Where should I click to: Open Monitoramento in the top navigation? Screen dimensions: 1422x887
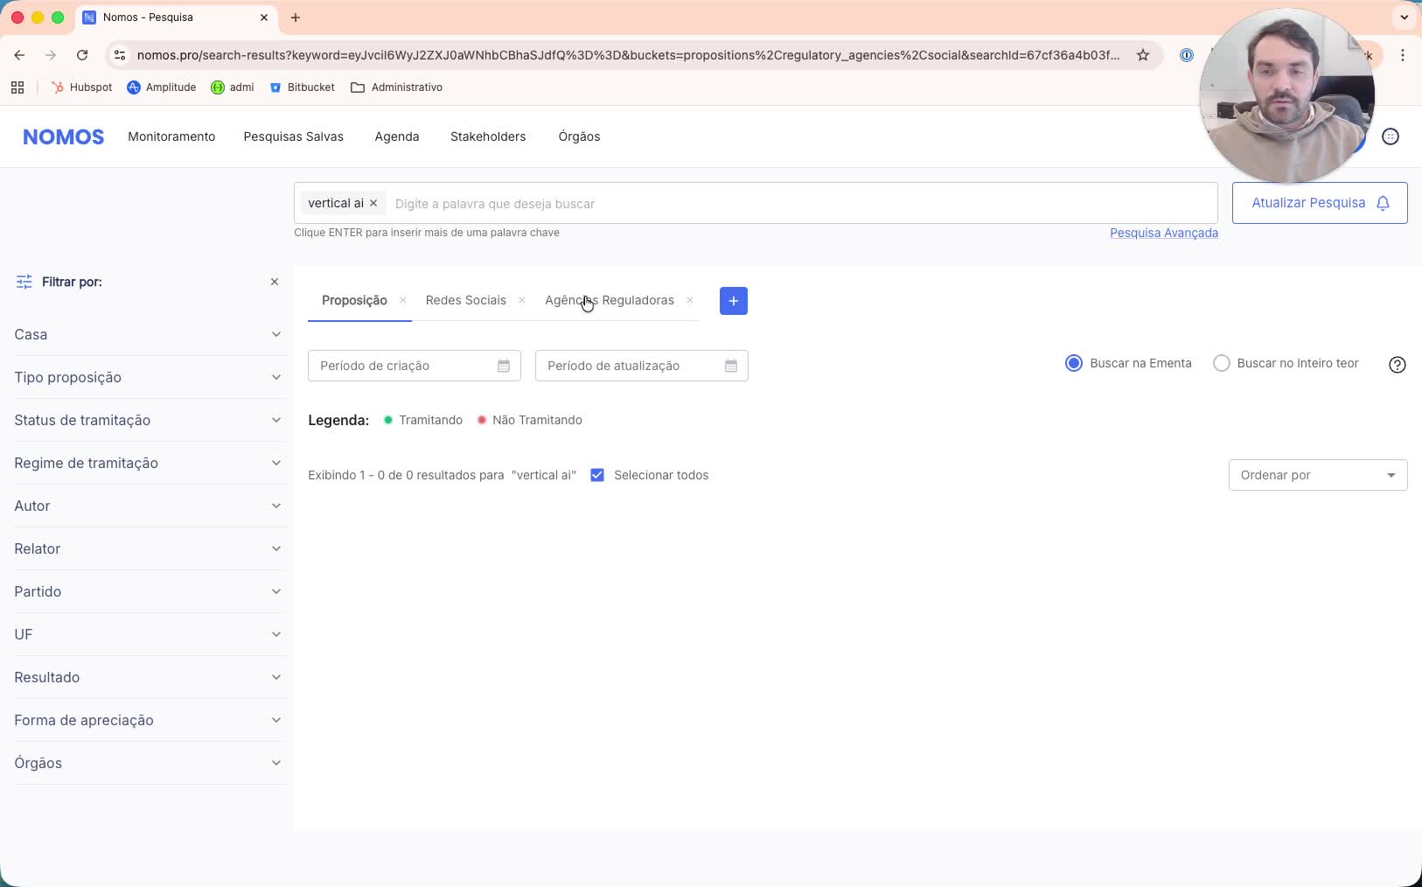[x=171, y=136]
